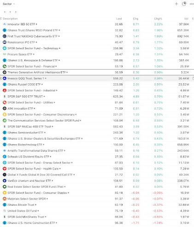Select 'Global X Dow 30 Covered Call ETF'
The width and height of the screenshot is (194, 227).
point(40,175)
